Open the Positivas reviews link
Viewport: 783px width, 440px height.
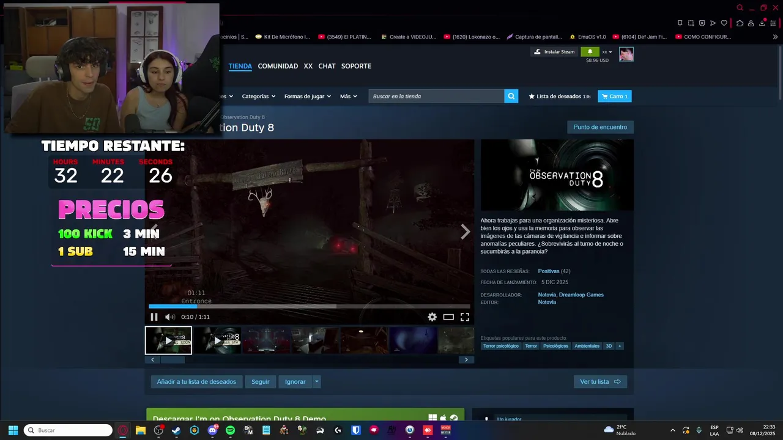coord(549,271)
